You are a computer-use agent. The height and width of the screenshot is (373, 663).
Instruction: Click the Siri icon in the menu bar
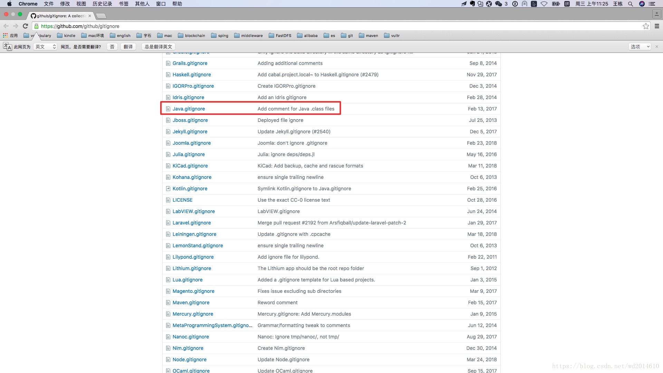(x=642, y=4)
